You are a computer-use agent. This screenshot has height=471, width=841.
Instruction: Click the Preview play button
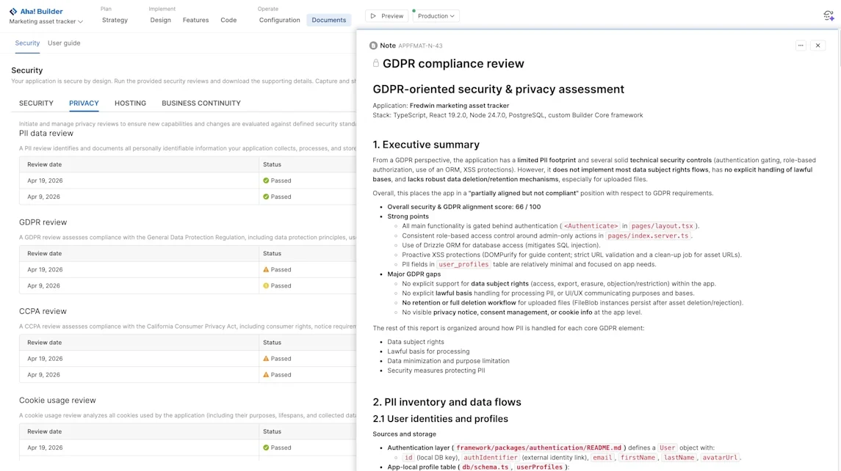click(386, 16)
